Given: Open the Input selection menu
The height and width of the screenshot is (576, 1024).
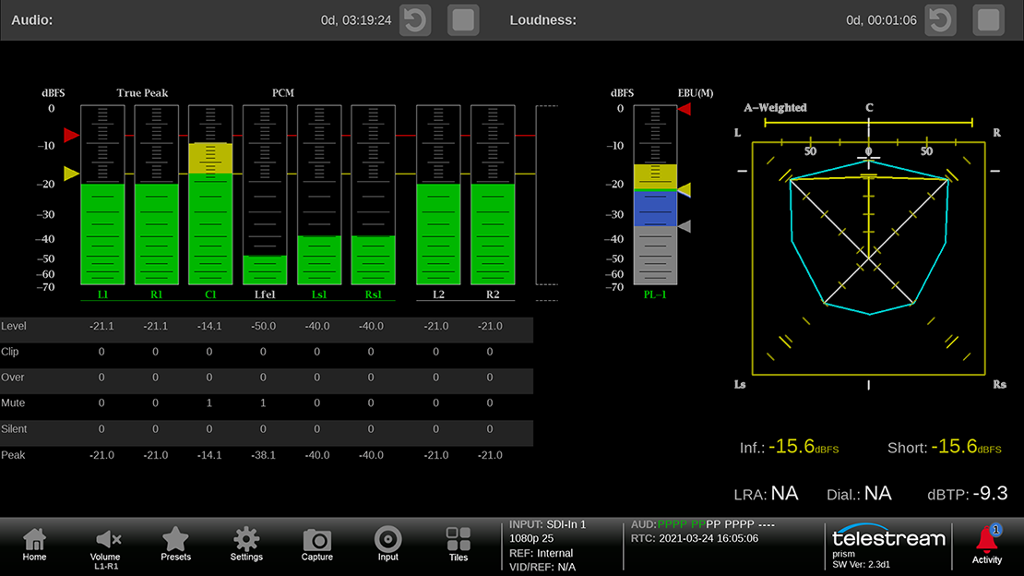Looking at the screenshot, I should click(388, 544).
